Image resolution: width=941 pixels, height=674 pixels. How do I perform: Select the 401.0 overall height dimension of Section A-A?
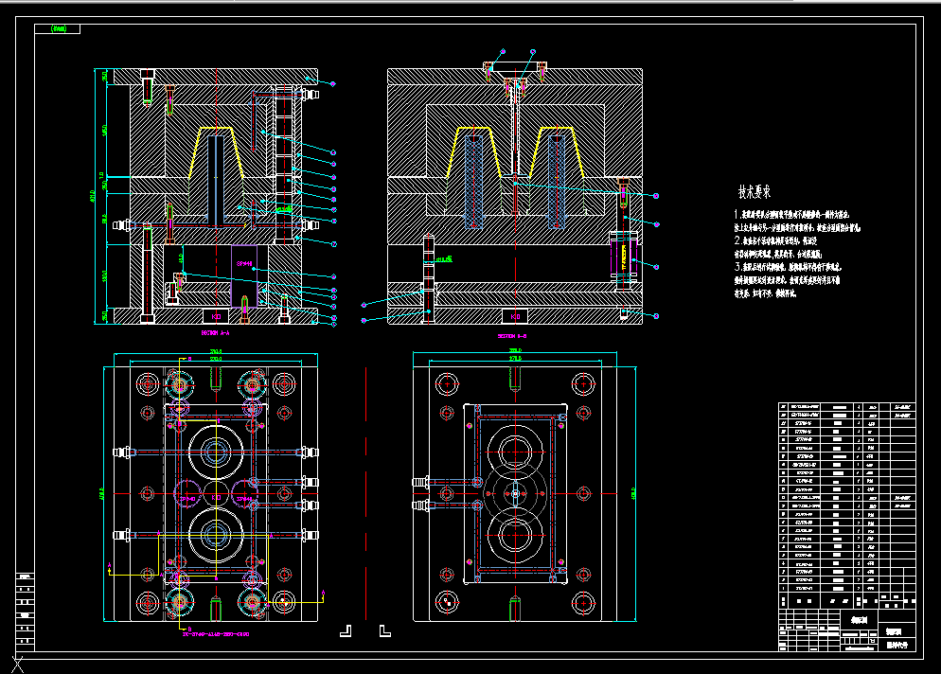[93, 196]
